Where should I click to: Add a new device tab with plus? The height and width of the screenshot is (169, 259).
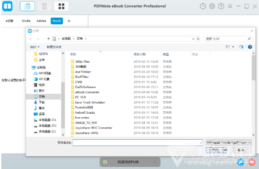coord(69,21)
